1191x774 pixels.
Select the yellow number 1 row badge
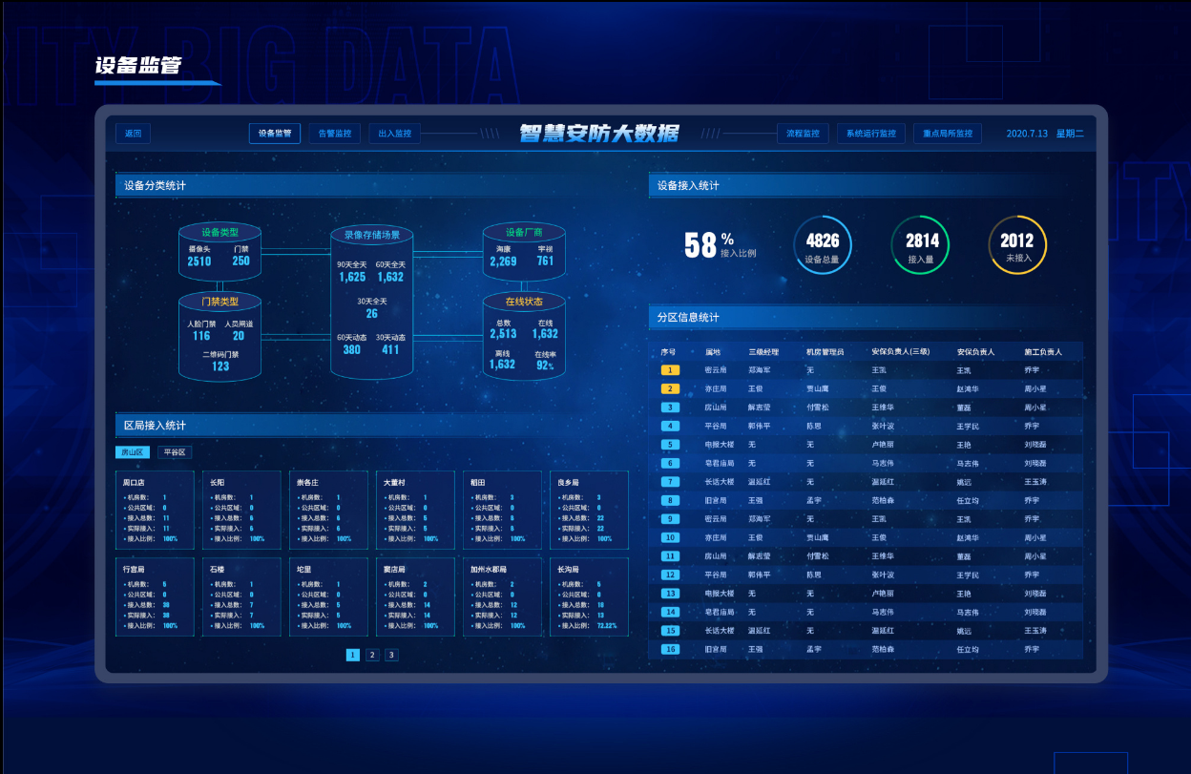pos(670,370)
